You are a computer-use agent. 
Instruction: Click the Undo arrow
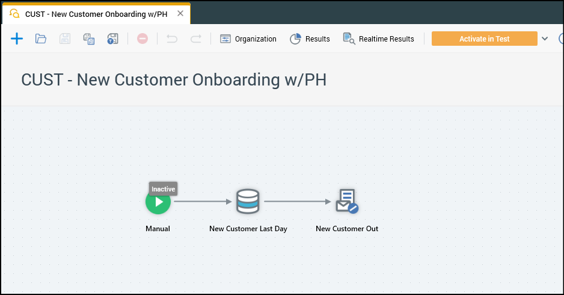172,39
